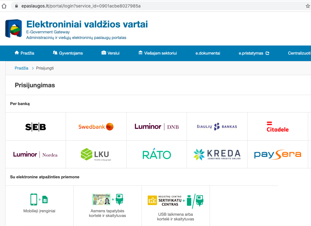Open the Centralizuoti menu item

[x=299, y=53]
